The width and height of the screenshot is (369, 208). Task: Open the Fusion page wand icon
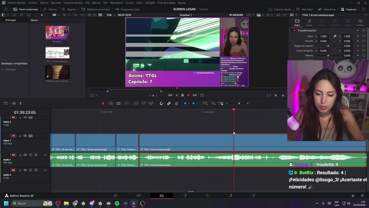tap(185, 196)
